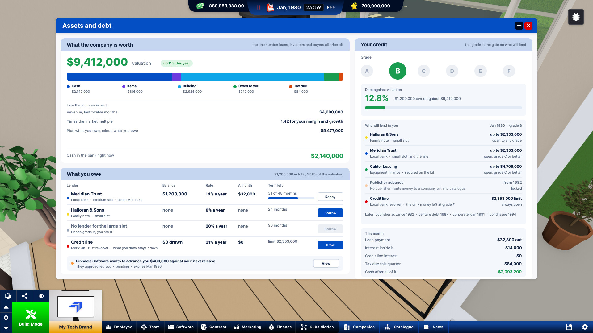Speed up time with fast-forward arrows
This screenshot has height=333, width=593.
coord(331,7)
